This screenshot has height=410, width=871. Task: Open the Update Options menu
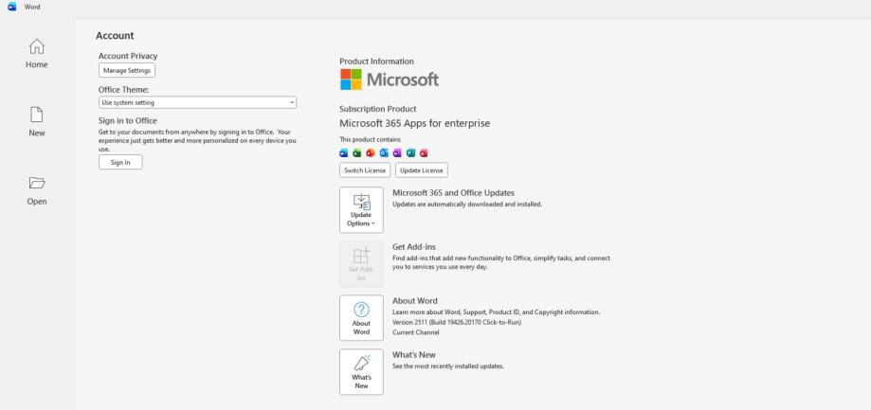362,209
